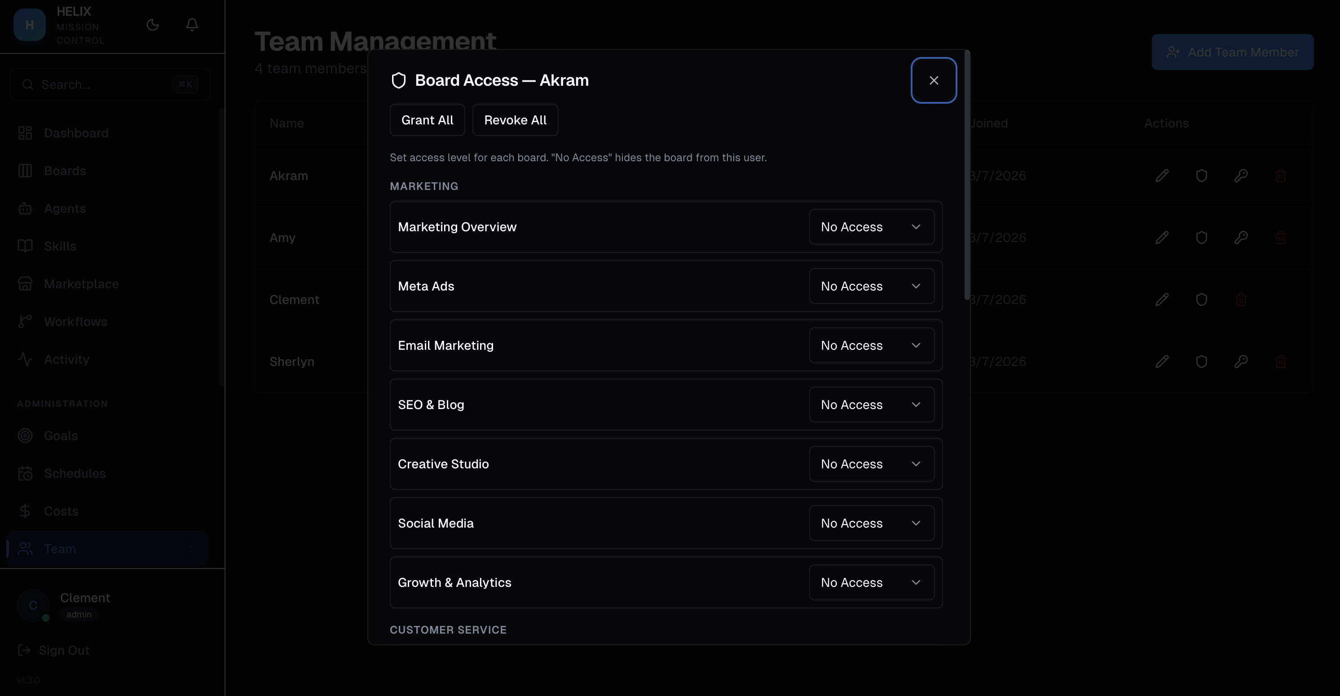Click board access shield icon for Akram
The width and height of the screenshot is (1340, 696).
(x=1201, y=176)
